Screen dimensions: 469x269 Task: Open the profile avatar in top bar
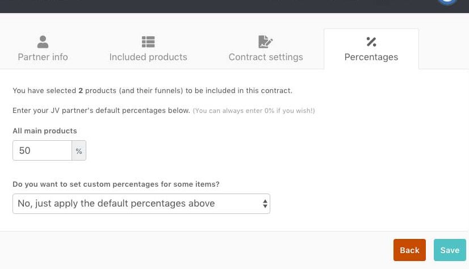tap(447, 2)
